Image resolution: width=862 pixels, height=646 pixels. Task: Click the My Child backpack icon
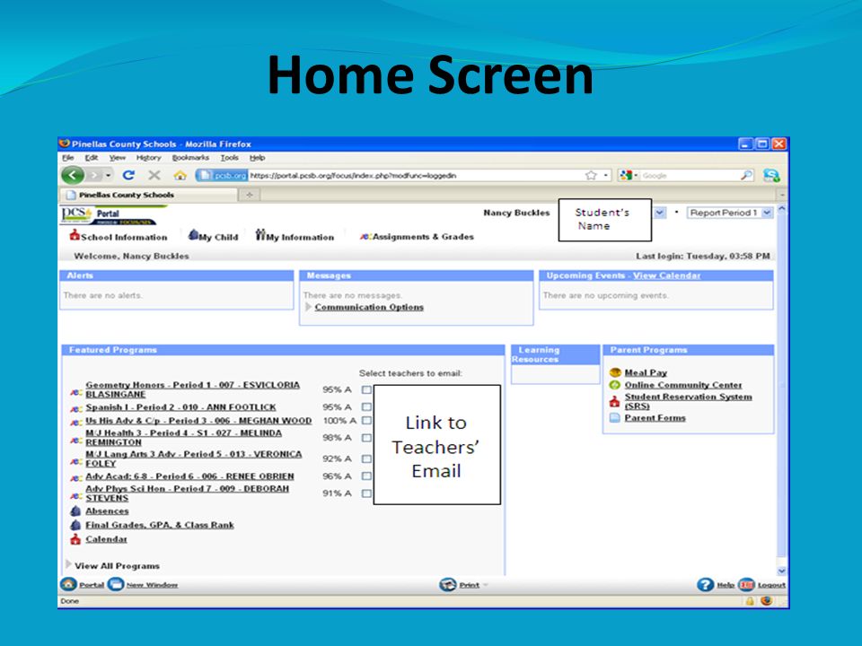(x=193, y=235)
